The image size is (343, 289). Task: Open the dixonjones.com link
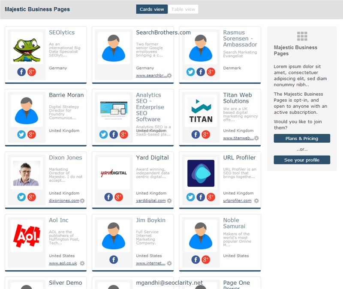tap(64, 201)
